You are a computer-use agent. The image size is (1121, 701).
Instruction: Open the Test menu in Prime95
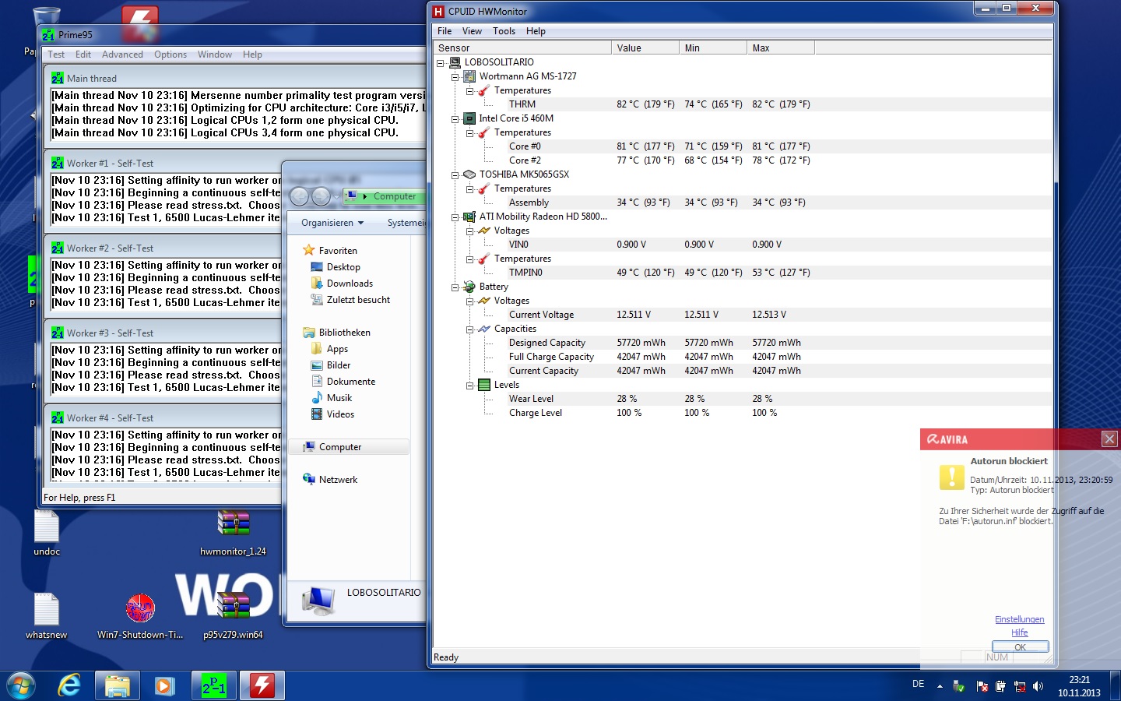[56, 55]
